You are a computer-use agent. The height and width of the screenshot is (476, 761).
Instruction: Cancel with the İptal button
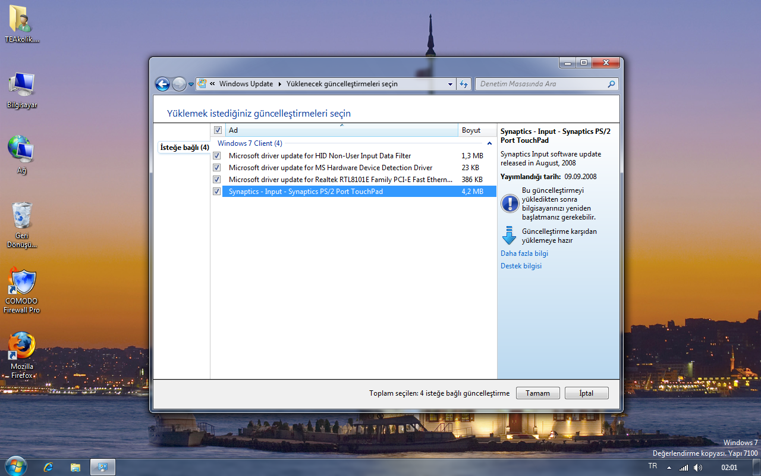(587, 393)
